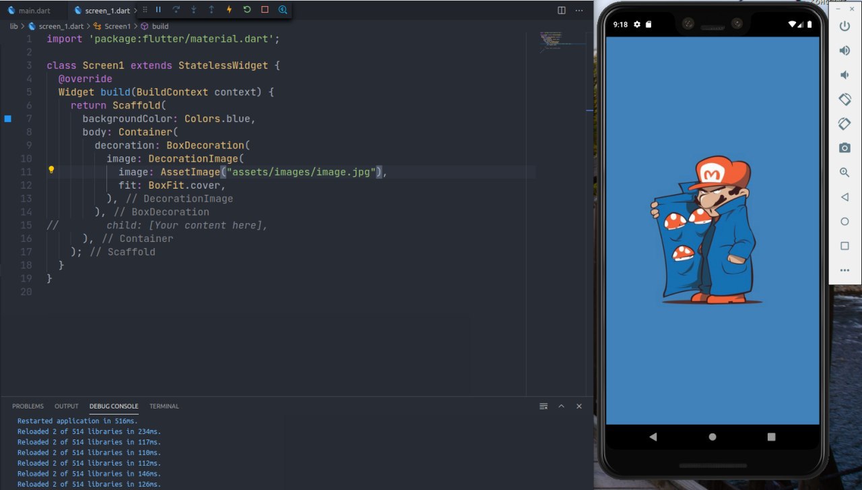Image resolution: width=862 pixels, height=490 pixels.
Task: Open emulator extended controls (three dots)
Action: [x=844, y=270]
